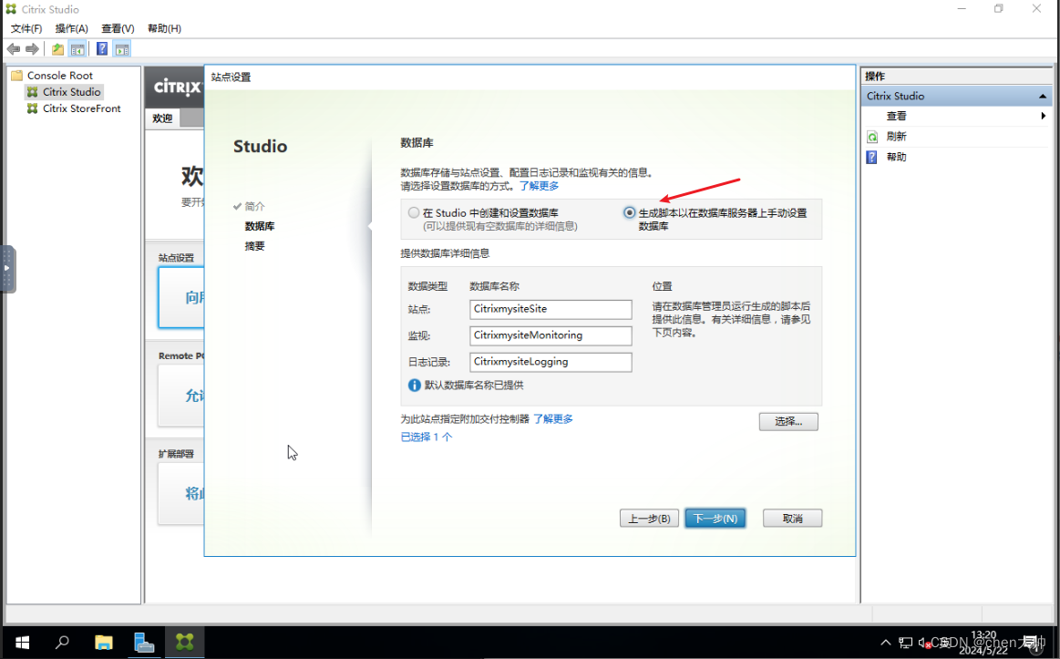Click the site database name field
Screen dimensions: 1060x659
(x=551, y=309)
